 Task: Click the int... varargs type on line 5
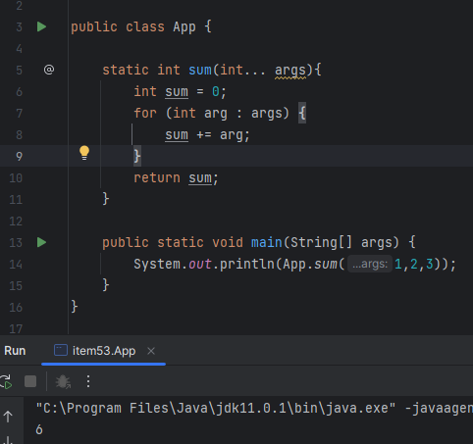tap(242, 70)
